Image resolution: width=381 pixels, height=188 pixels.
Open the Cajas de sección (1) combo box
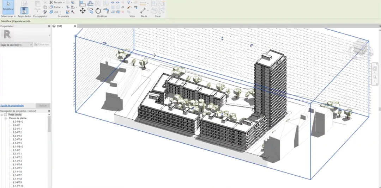[16, 45]
